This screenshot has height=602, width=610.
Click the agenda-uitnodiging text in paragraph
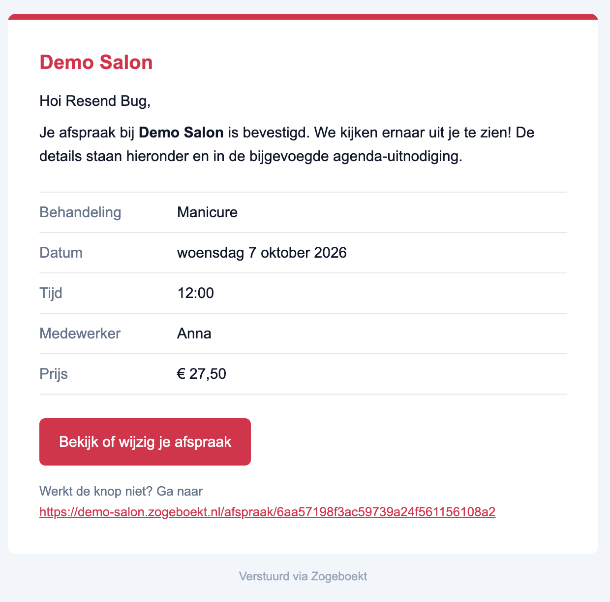(397, 156)
